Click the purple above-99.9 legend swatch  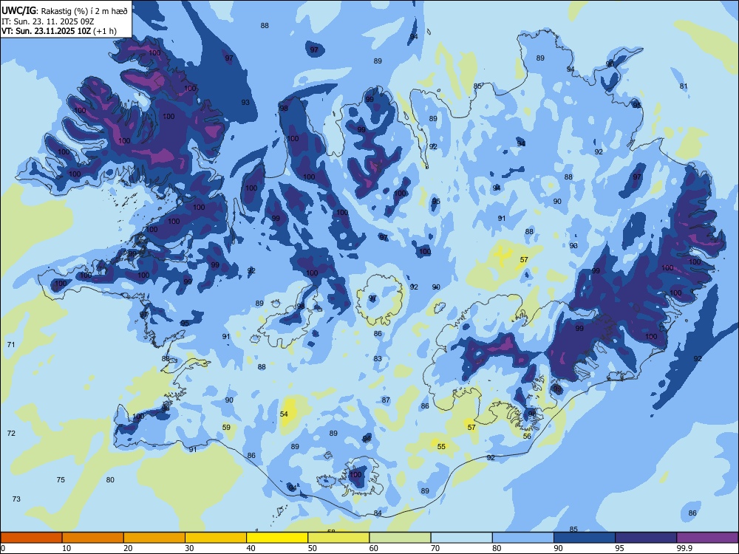(x=707, y=538)
